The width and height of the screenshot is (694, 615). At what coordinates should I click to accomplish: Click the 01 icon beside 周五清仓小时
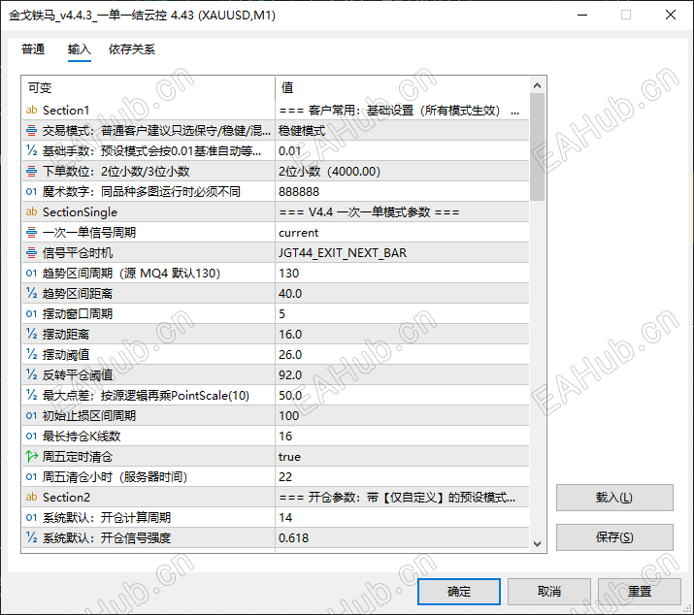click(31, 476)
